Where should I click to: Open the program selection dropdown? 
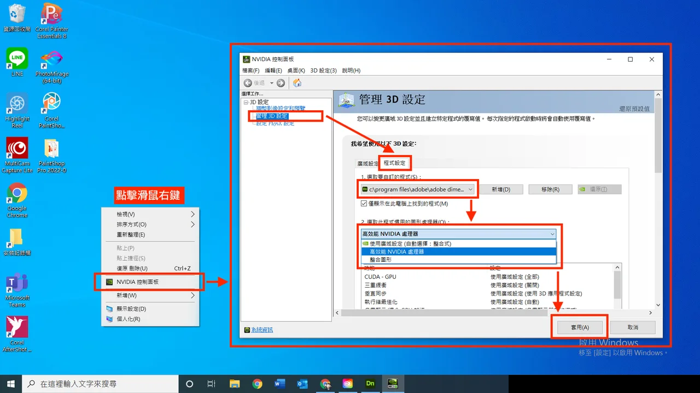pyautogui.click(x=418, y=189)
